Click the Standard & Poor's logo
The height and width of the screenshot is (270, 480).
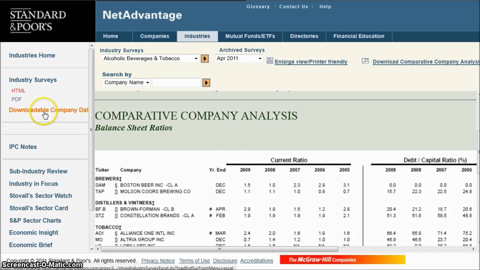(38, 21)
